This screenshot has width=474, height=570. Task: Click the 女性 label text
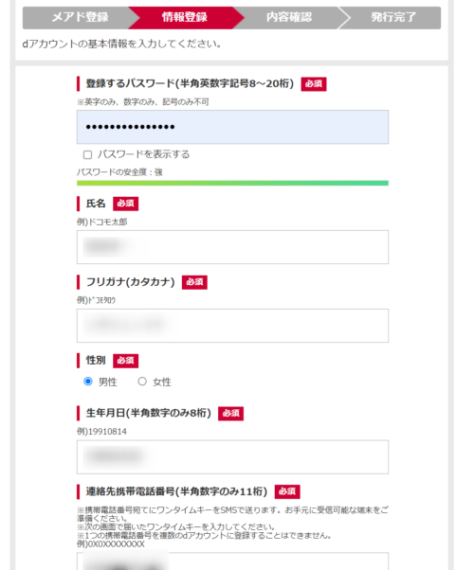pos(162,383)
